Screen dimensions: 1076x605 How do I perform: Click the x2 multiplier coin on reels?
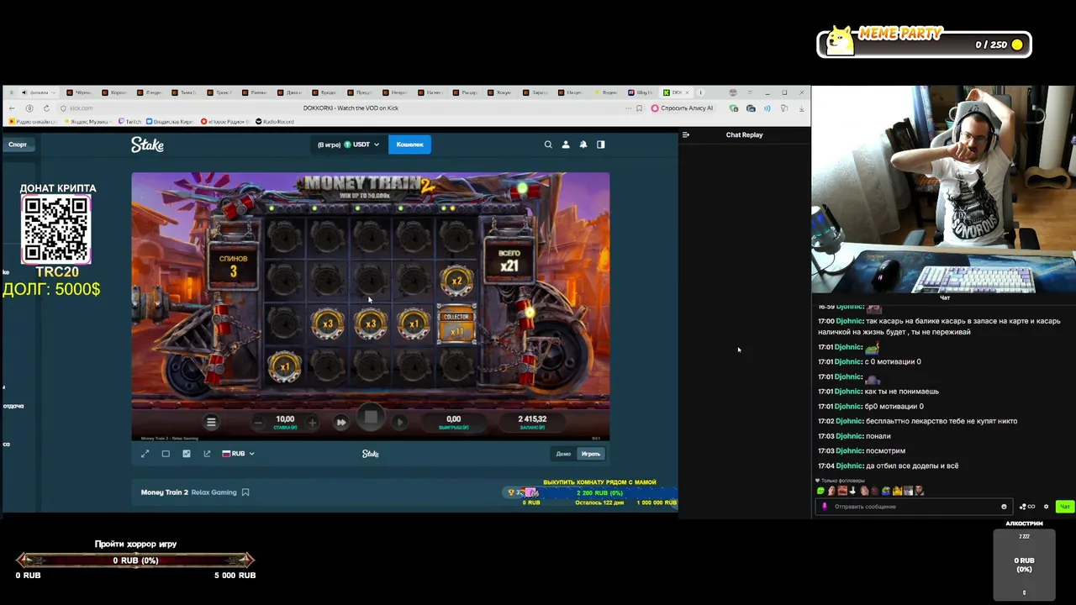click(x=456, y=281)
